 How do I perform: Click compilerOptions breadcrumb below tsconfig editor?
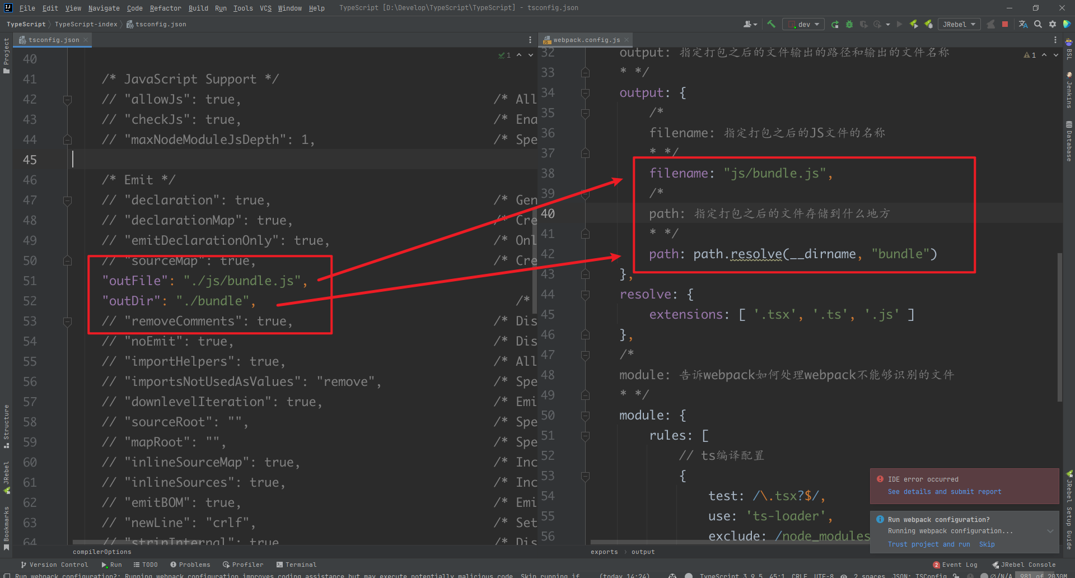tap(102, 552)
